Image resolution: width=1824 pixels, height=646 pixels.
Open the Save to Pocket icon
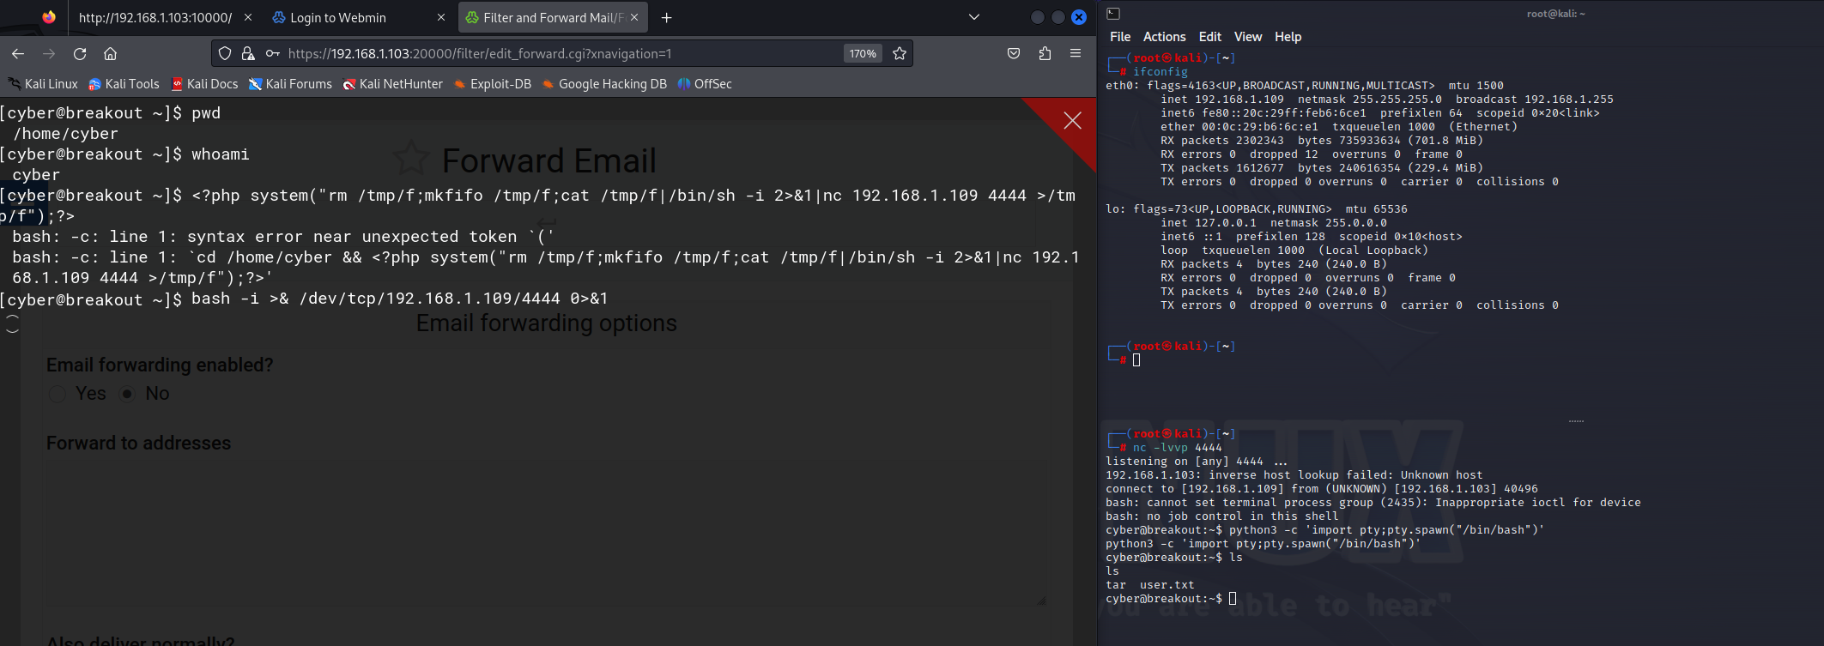tap(1014, 53)
